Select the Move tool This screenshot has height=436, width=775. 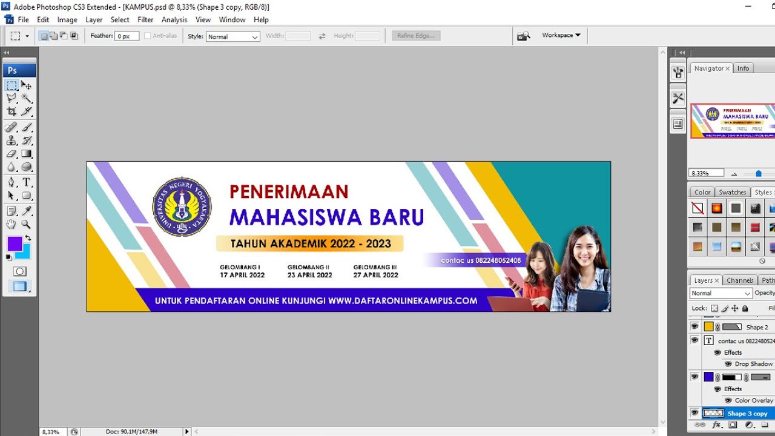pyautogui.click(x=27, y=85)
